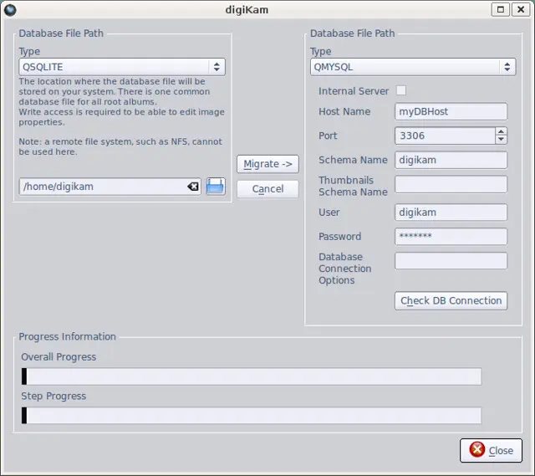The image size is (535, 476).
Task: Click the Overall Progress bar
Action: click(251, 376)
